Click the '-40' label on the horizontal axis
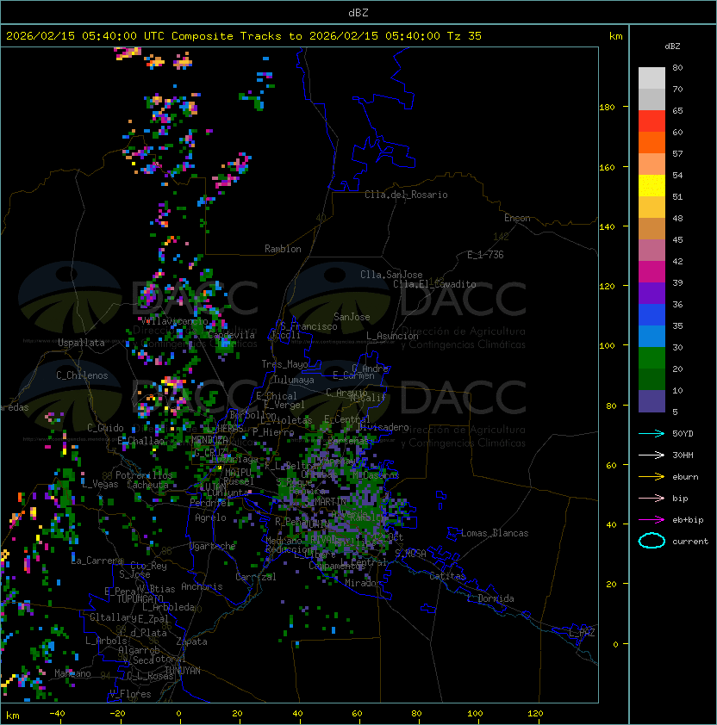 57,714
